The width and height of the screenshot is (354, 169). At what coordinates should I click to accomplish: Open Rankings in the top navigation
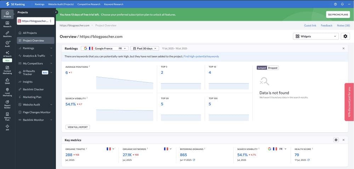pyautogui.click(x=40, y=4)
